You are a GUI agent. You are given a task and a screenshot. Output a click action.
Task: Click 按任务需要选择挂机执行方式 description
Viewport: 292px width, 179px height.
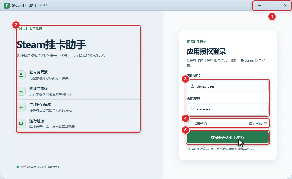51,111
